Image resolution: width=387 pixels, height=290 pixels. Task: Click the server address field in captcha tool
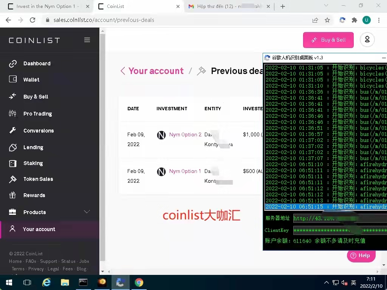[x=340, y=219]
